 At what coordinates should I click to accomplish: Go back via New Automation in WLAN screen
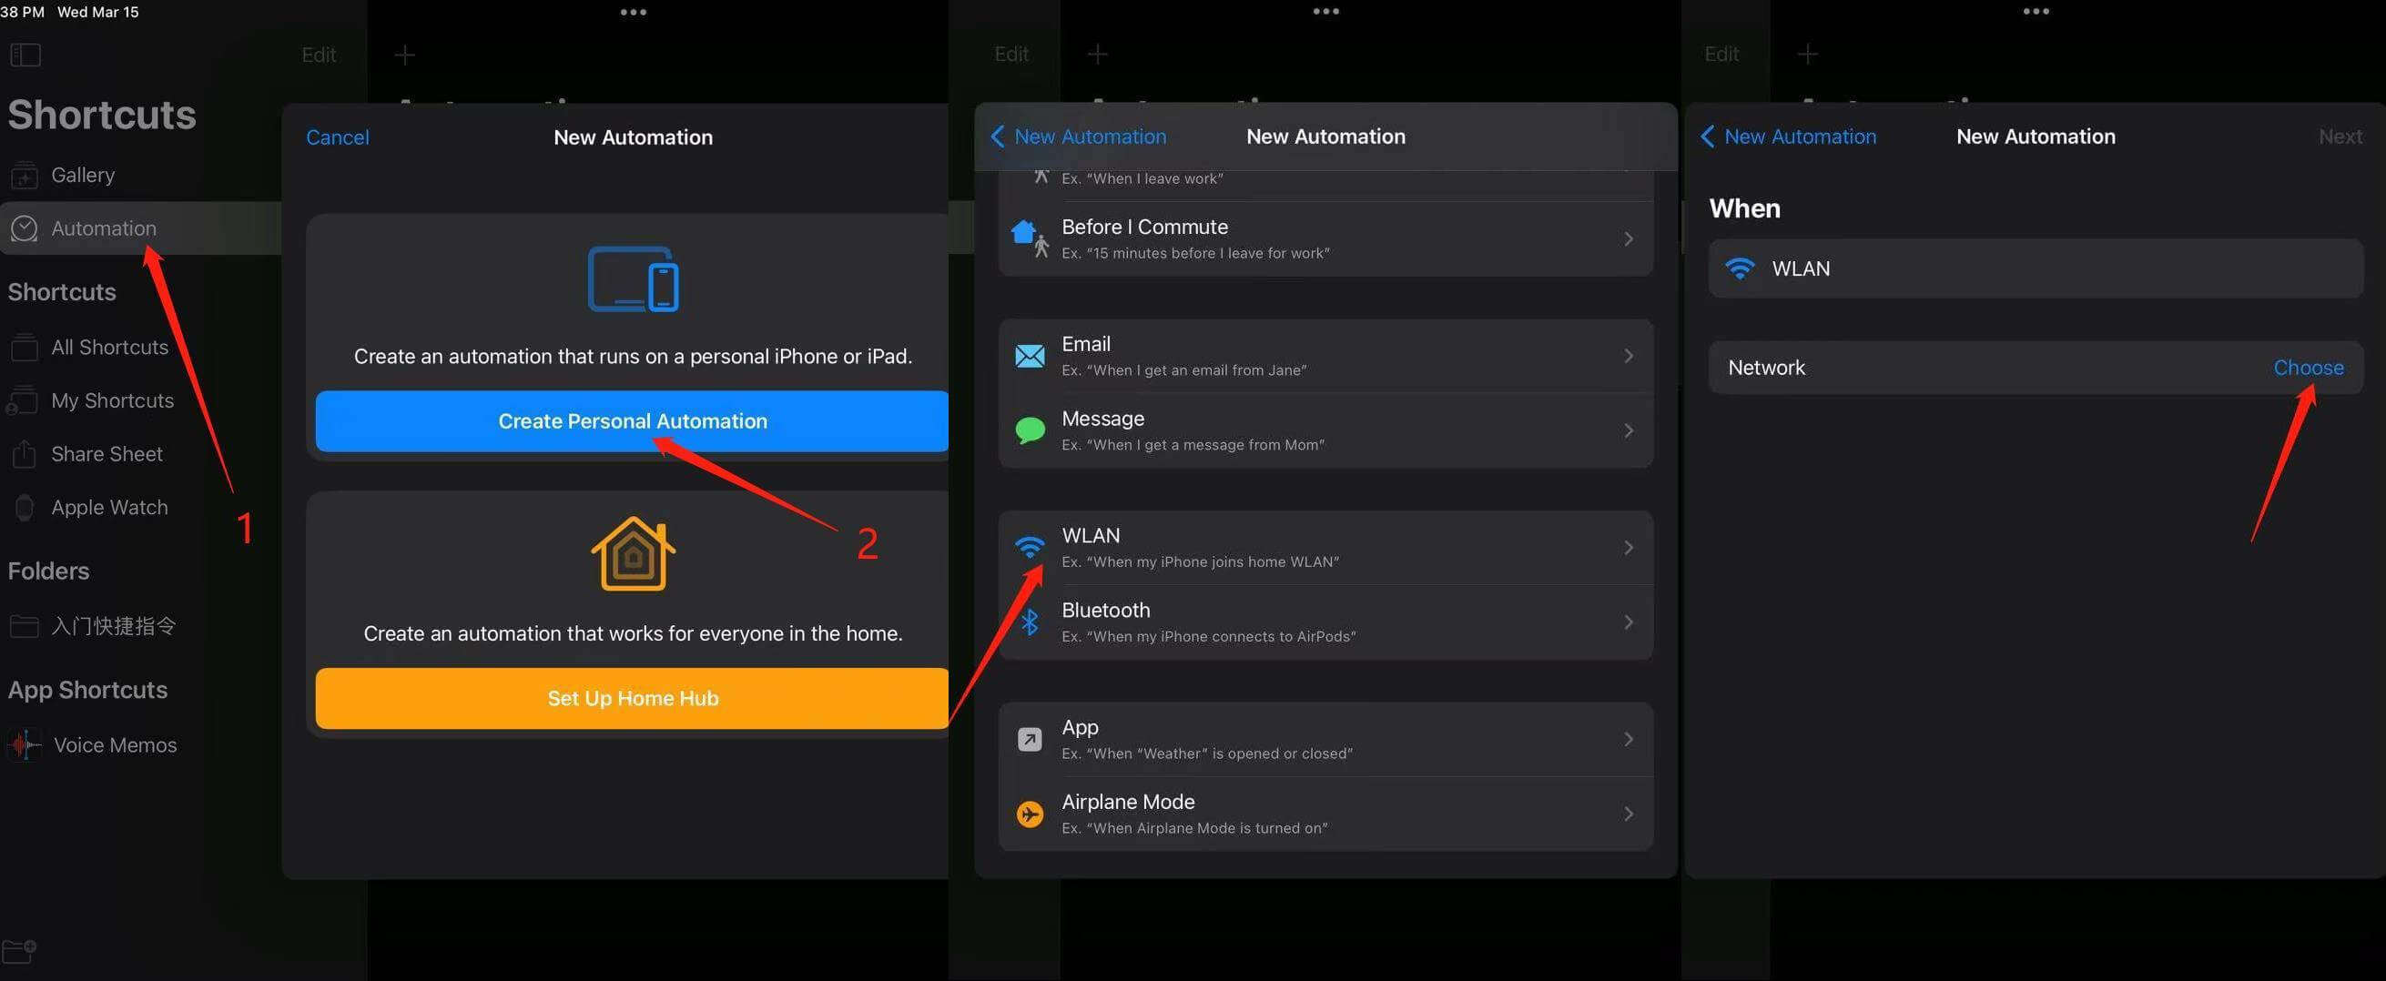pos(1790,137)
